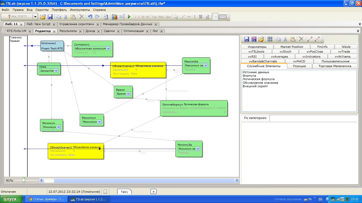The width and height of the screenshot is (362, 203).
Task: Add a new tab with the plus button
Action: point(153,192)
